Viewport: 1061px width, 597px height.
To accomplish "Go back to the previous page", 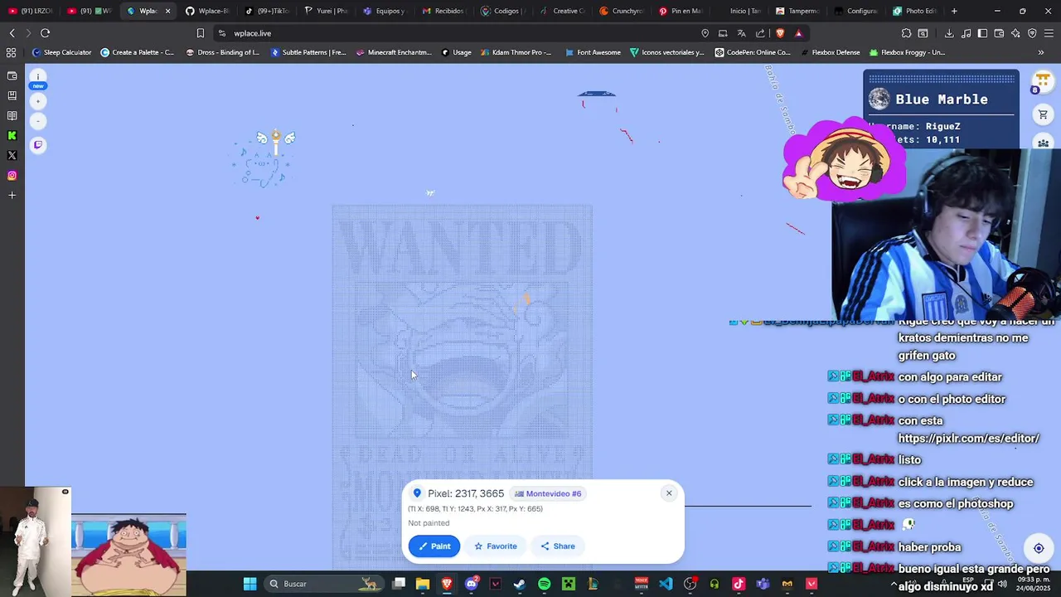I will click(12, 33).
